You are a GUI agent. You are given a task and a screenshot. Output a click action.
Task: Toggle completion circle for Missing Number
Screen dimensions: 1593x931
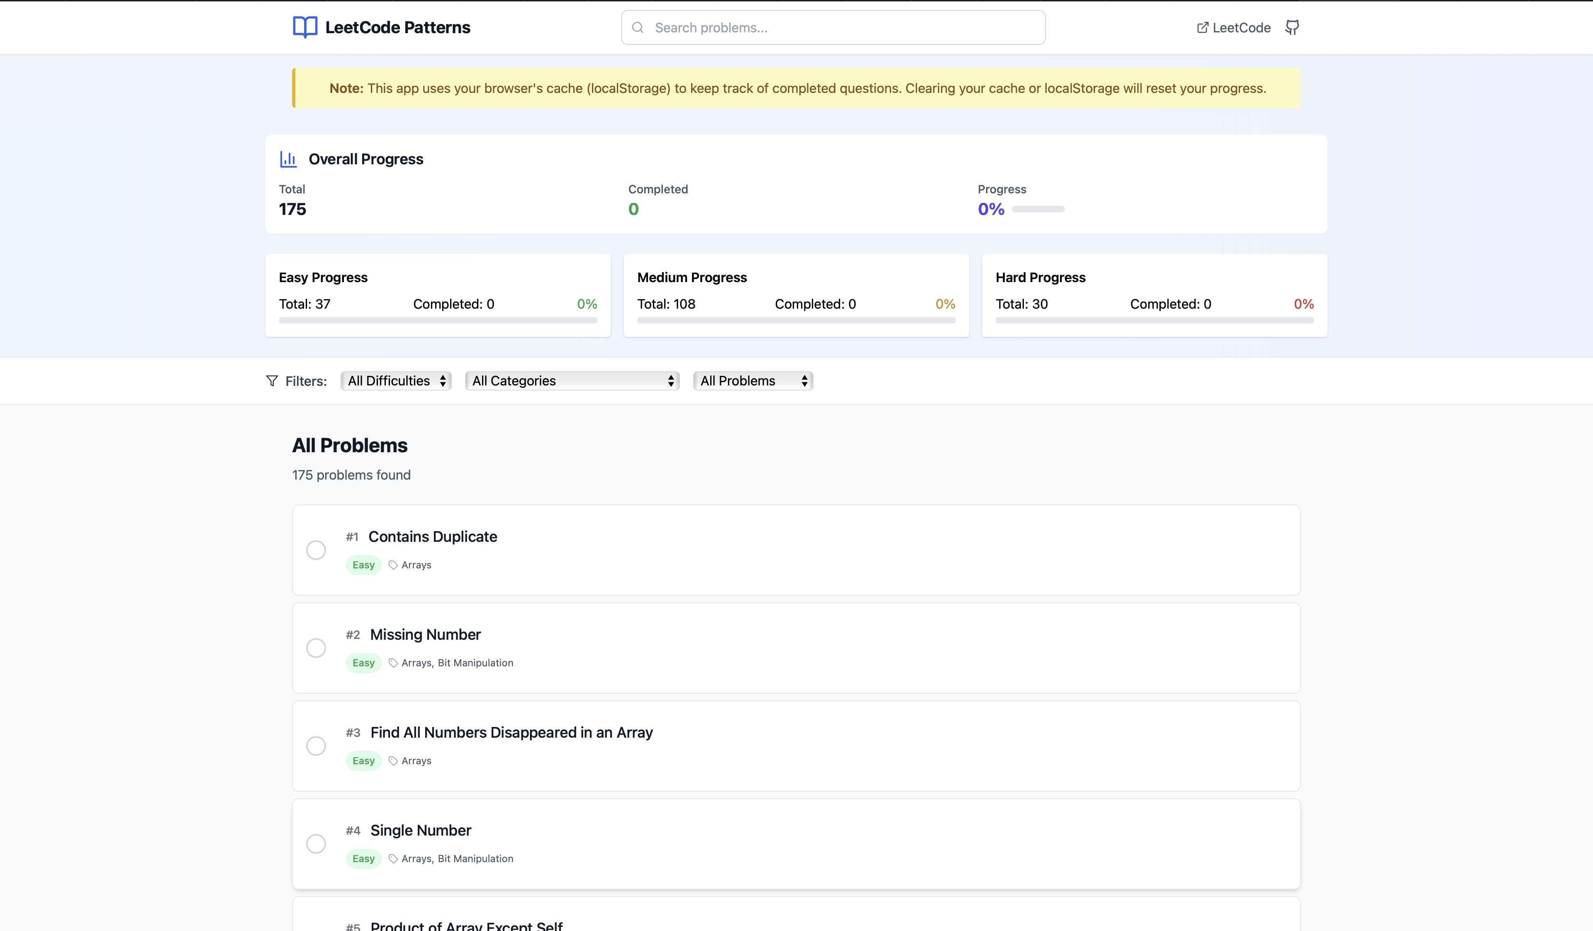click(x=316, y=648)
